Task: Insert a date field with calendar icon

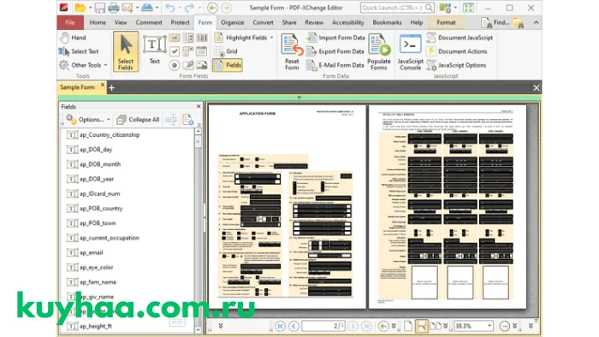Action: click(202, 51)
